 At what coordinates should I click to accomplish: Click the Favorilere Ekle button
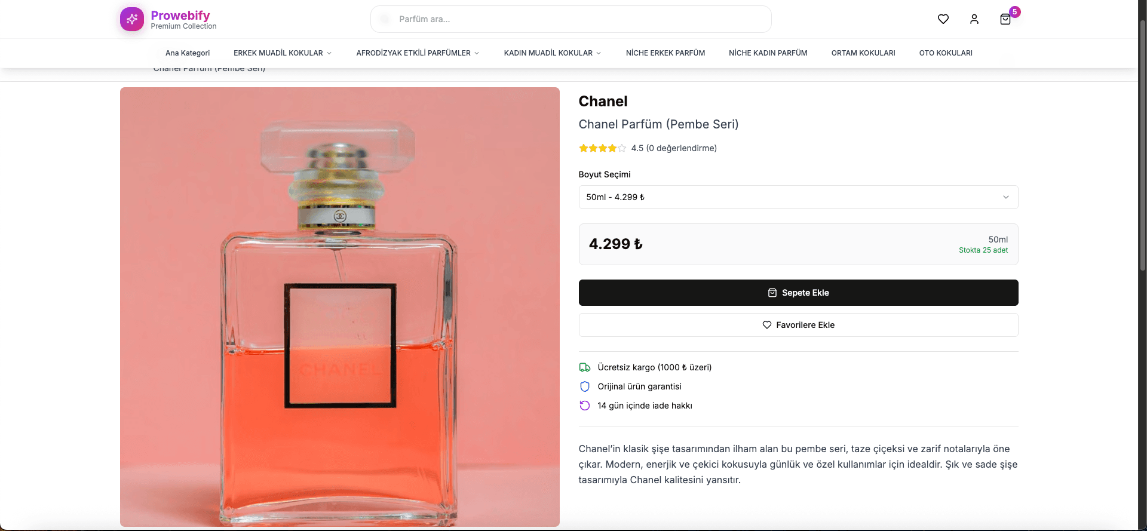pos(798,325)
